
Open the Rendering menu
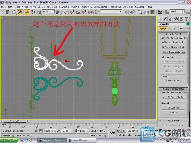pyautogui.click(x=116, y=7)
